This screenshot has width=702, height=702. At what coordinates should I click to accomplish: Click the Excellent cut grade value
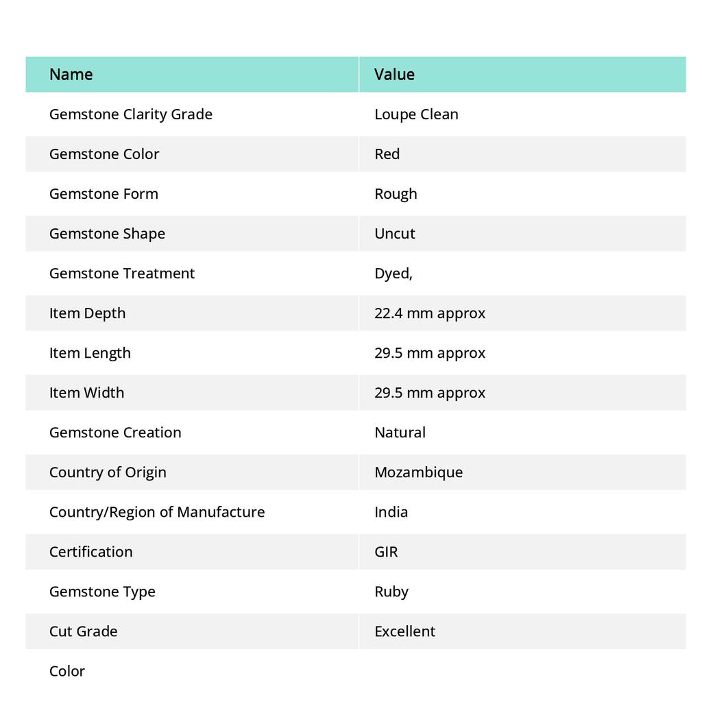tap(404, 631)
